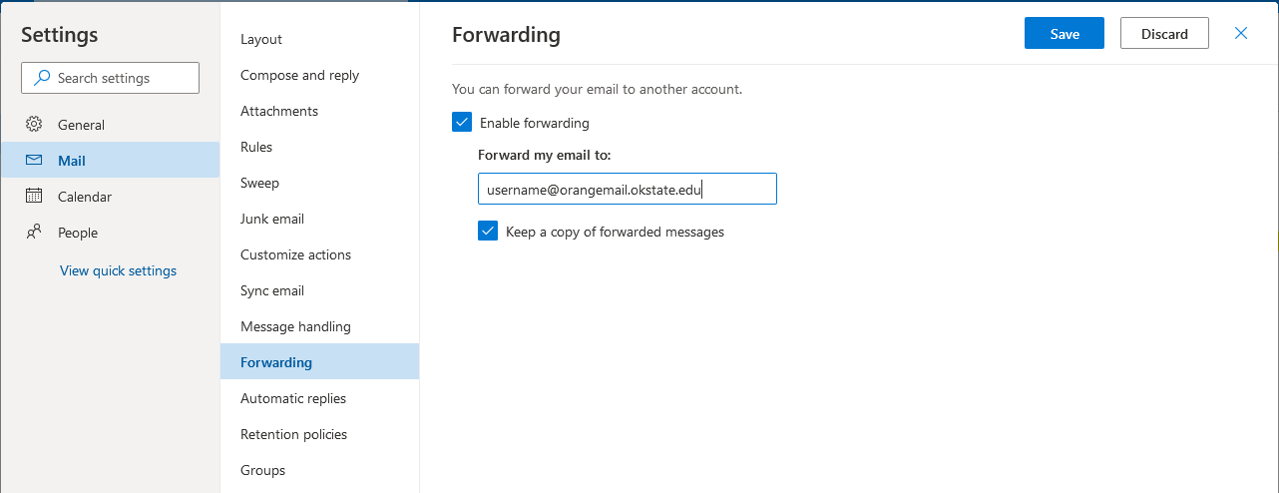Go to Groups settings
This screenshot has height=493, width=1279.
[319, 470]
